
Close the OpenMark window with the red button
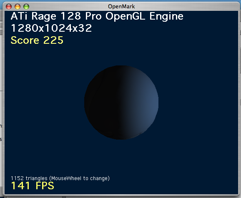9,7
